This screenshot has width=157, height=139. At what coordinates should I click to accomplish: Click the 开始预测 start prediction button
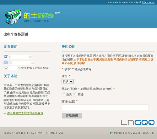tap(72, 116)
